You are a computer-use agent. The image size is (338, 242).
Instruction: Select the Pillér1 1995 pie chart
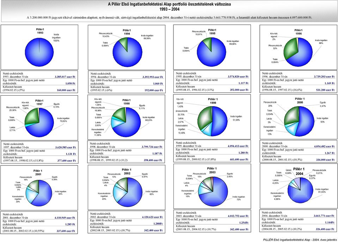[x=212, y=52]
